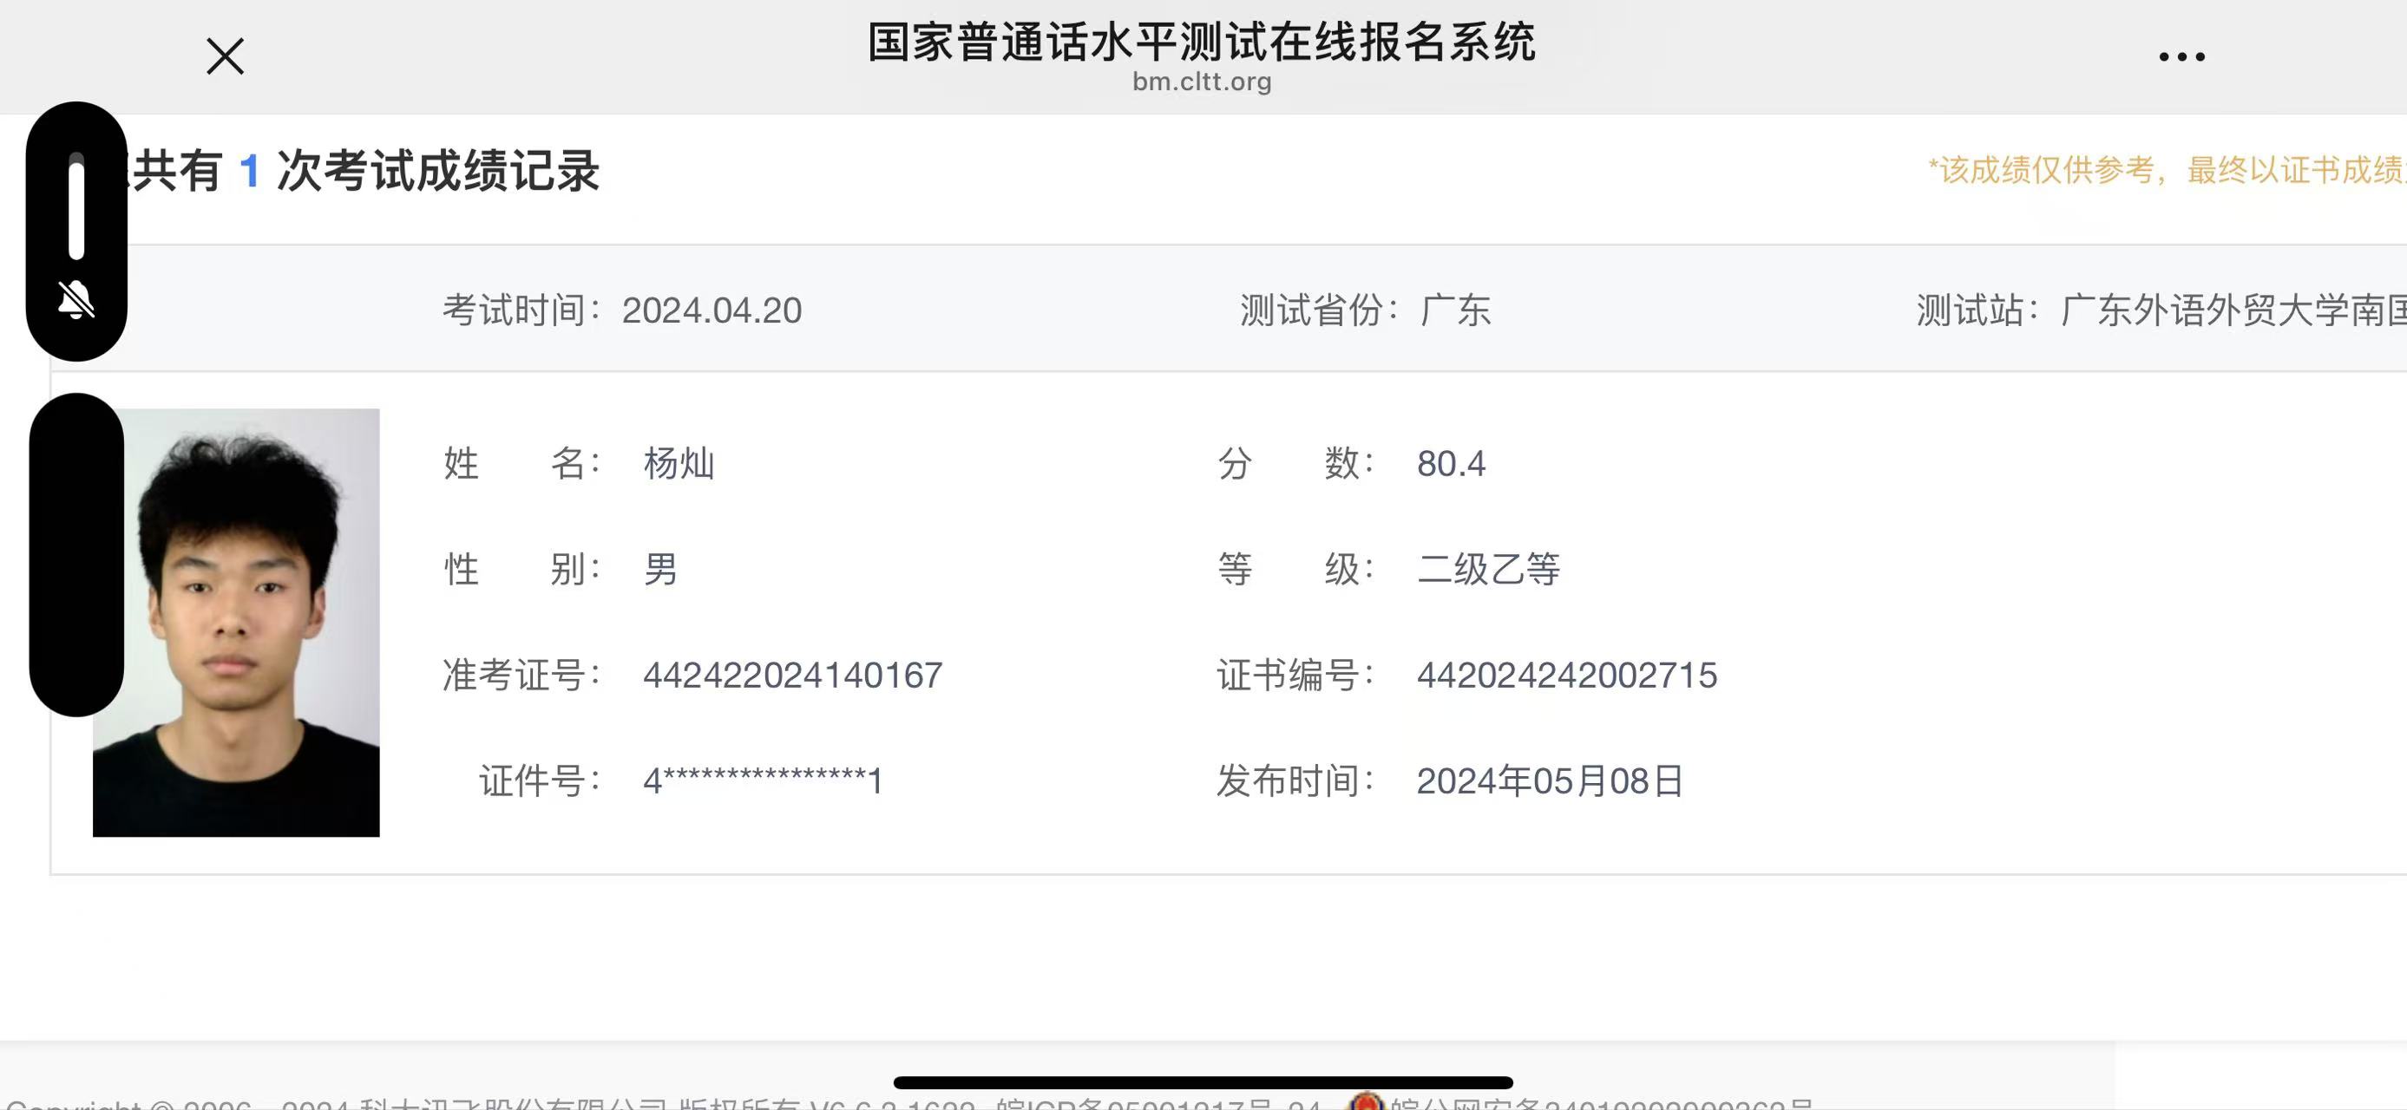Select the exam date 2024.04.20

coord(711,310)
